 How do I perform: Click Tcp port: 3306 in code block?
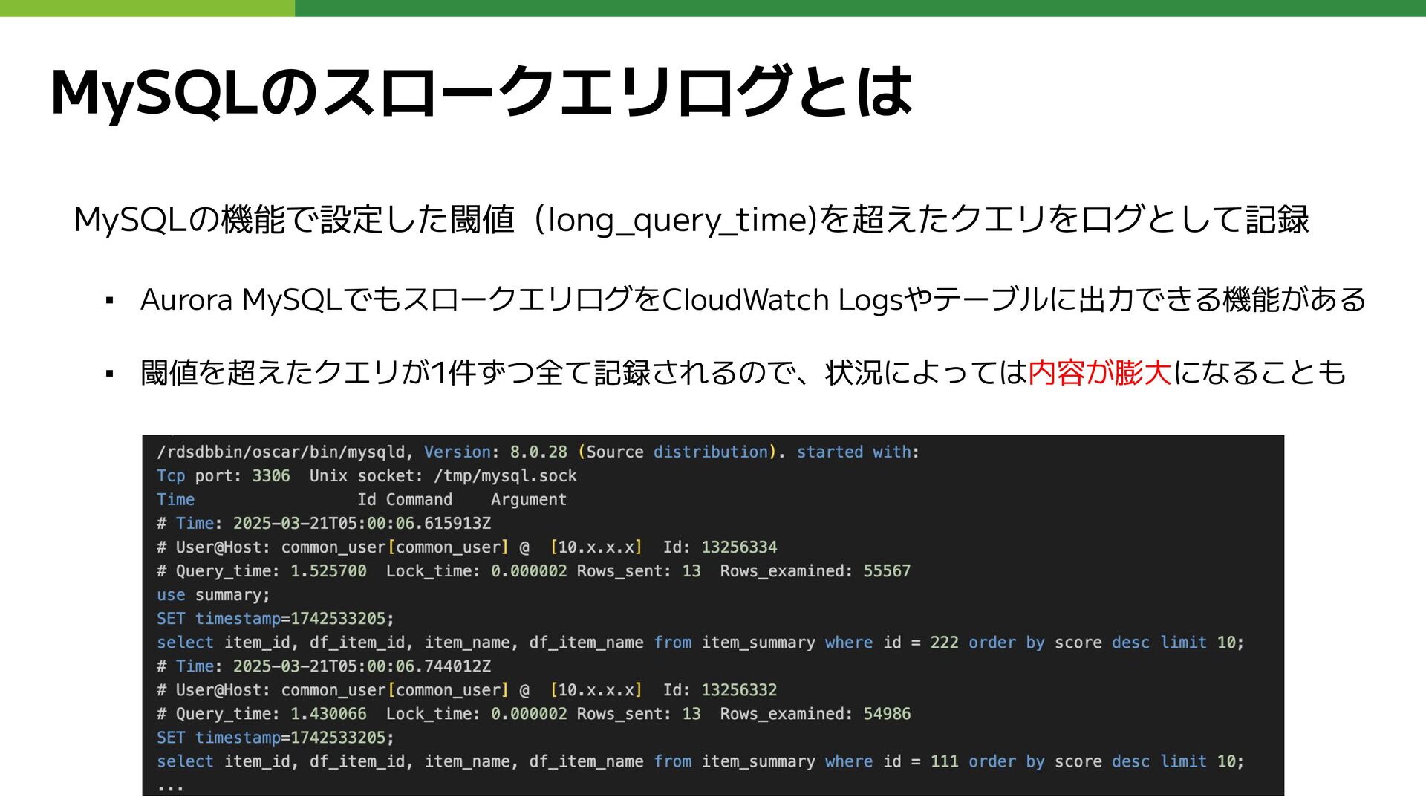tap(223, 476)
